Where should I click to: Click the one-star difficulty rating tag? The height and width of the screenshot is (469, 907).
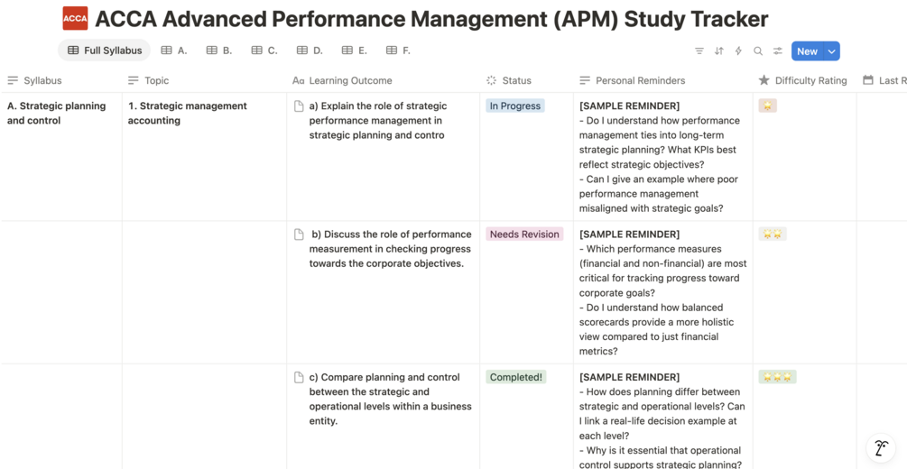(768, 106)
